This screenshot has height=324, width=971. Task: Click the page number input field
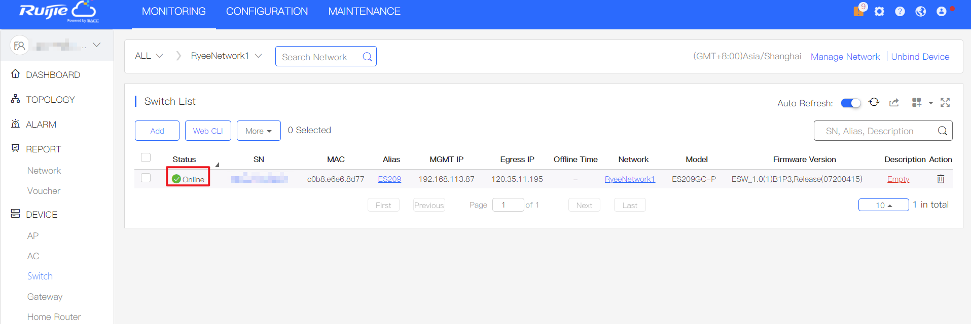coord(508,205)
